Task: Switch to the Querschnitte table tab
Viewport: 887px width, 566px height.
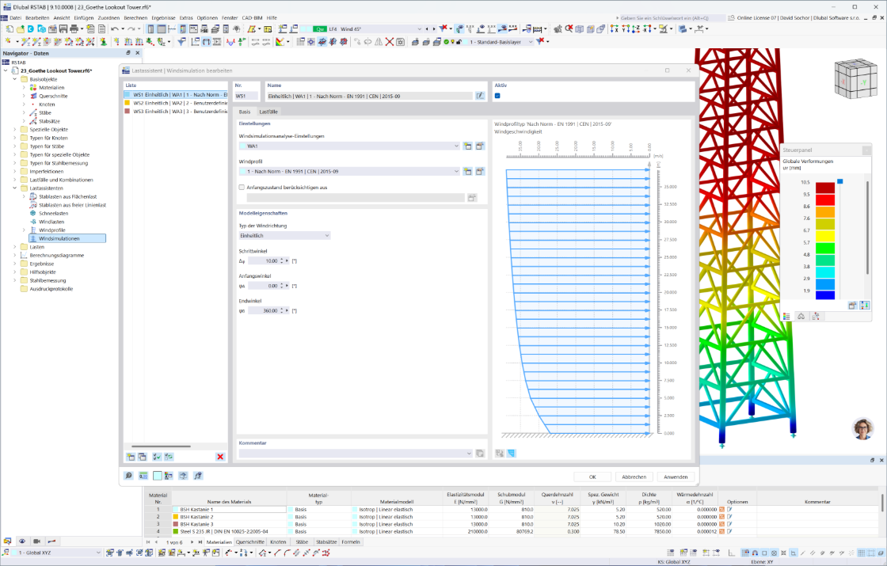Action: (250, 541)
